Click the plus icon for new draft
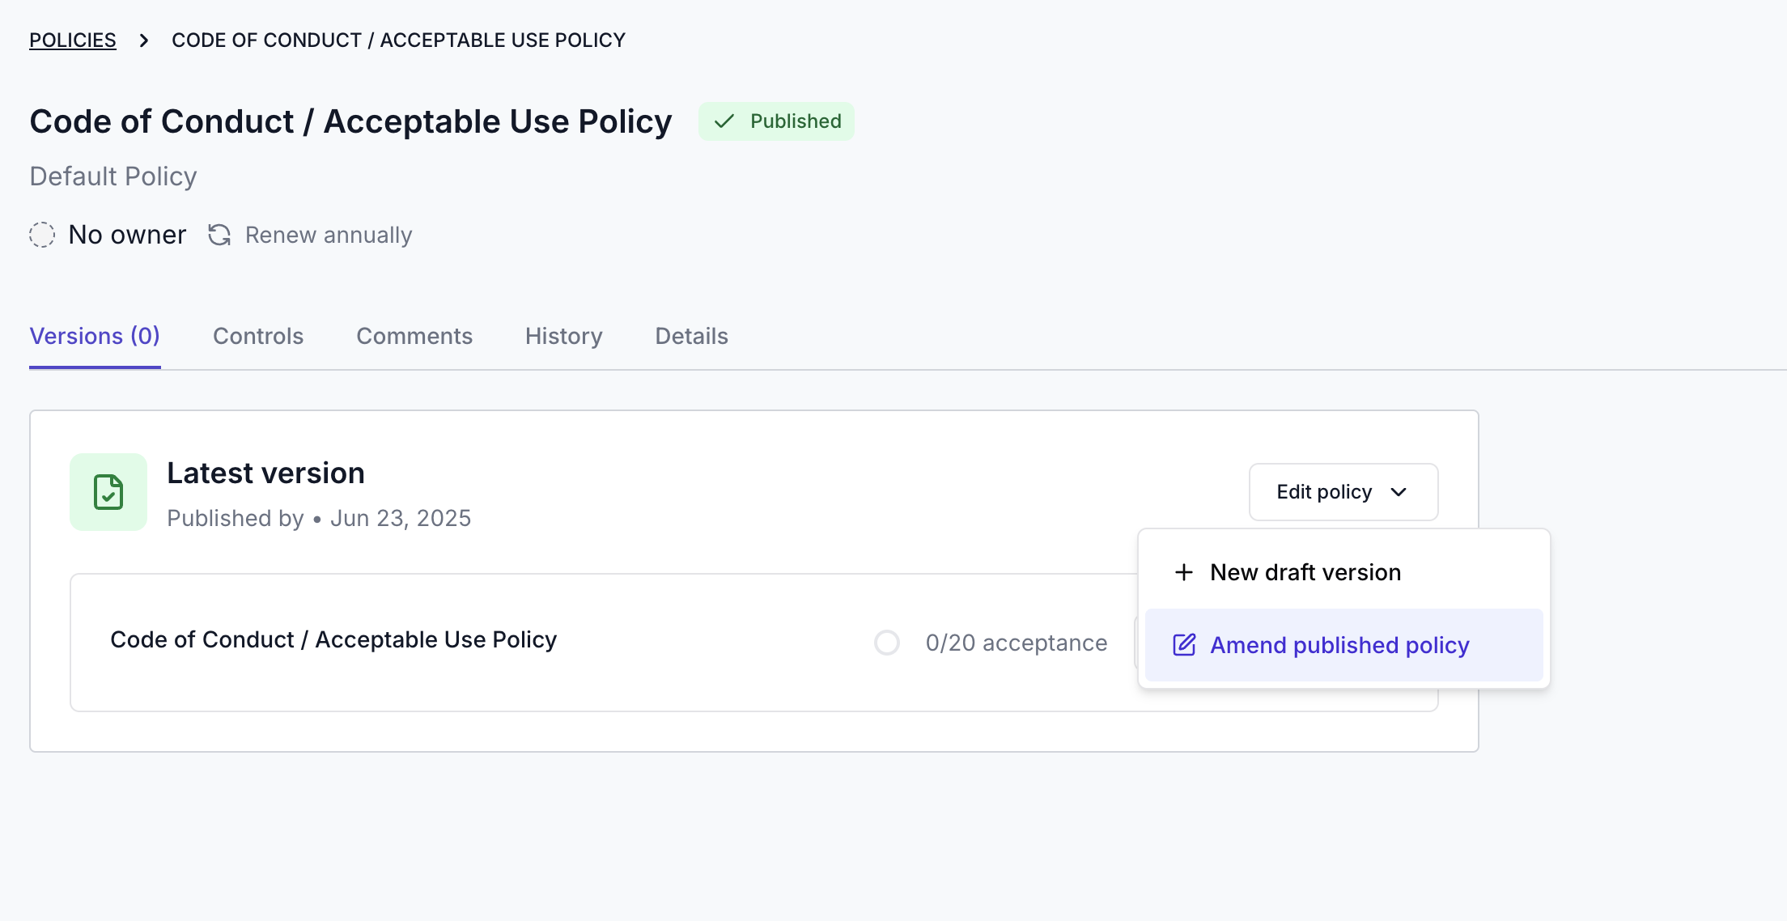Screen dimensions: 1787x921 [1184, 572]
